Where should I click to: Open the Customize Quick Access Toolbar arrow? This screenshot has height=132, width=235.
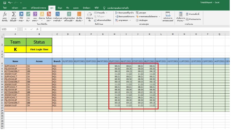coord(21,2)
